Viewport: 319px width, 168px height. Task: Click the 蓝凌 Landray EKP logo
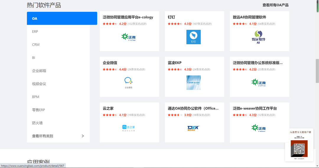pyautogui.click(x=193, y=83)
